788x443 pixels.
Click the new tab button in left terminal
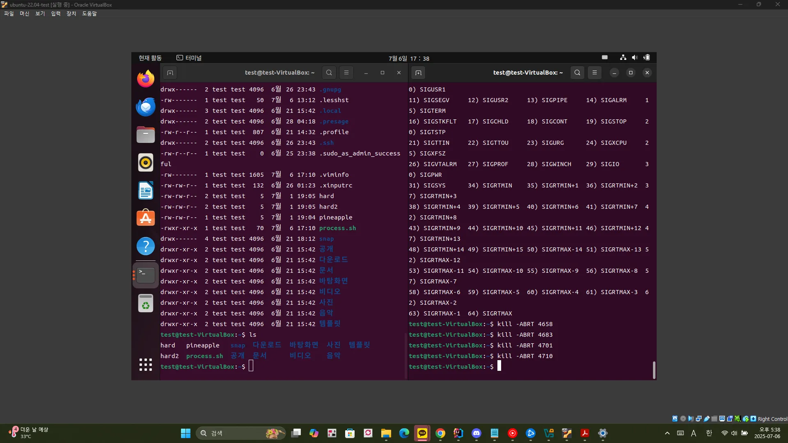[x=170, y=73]
